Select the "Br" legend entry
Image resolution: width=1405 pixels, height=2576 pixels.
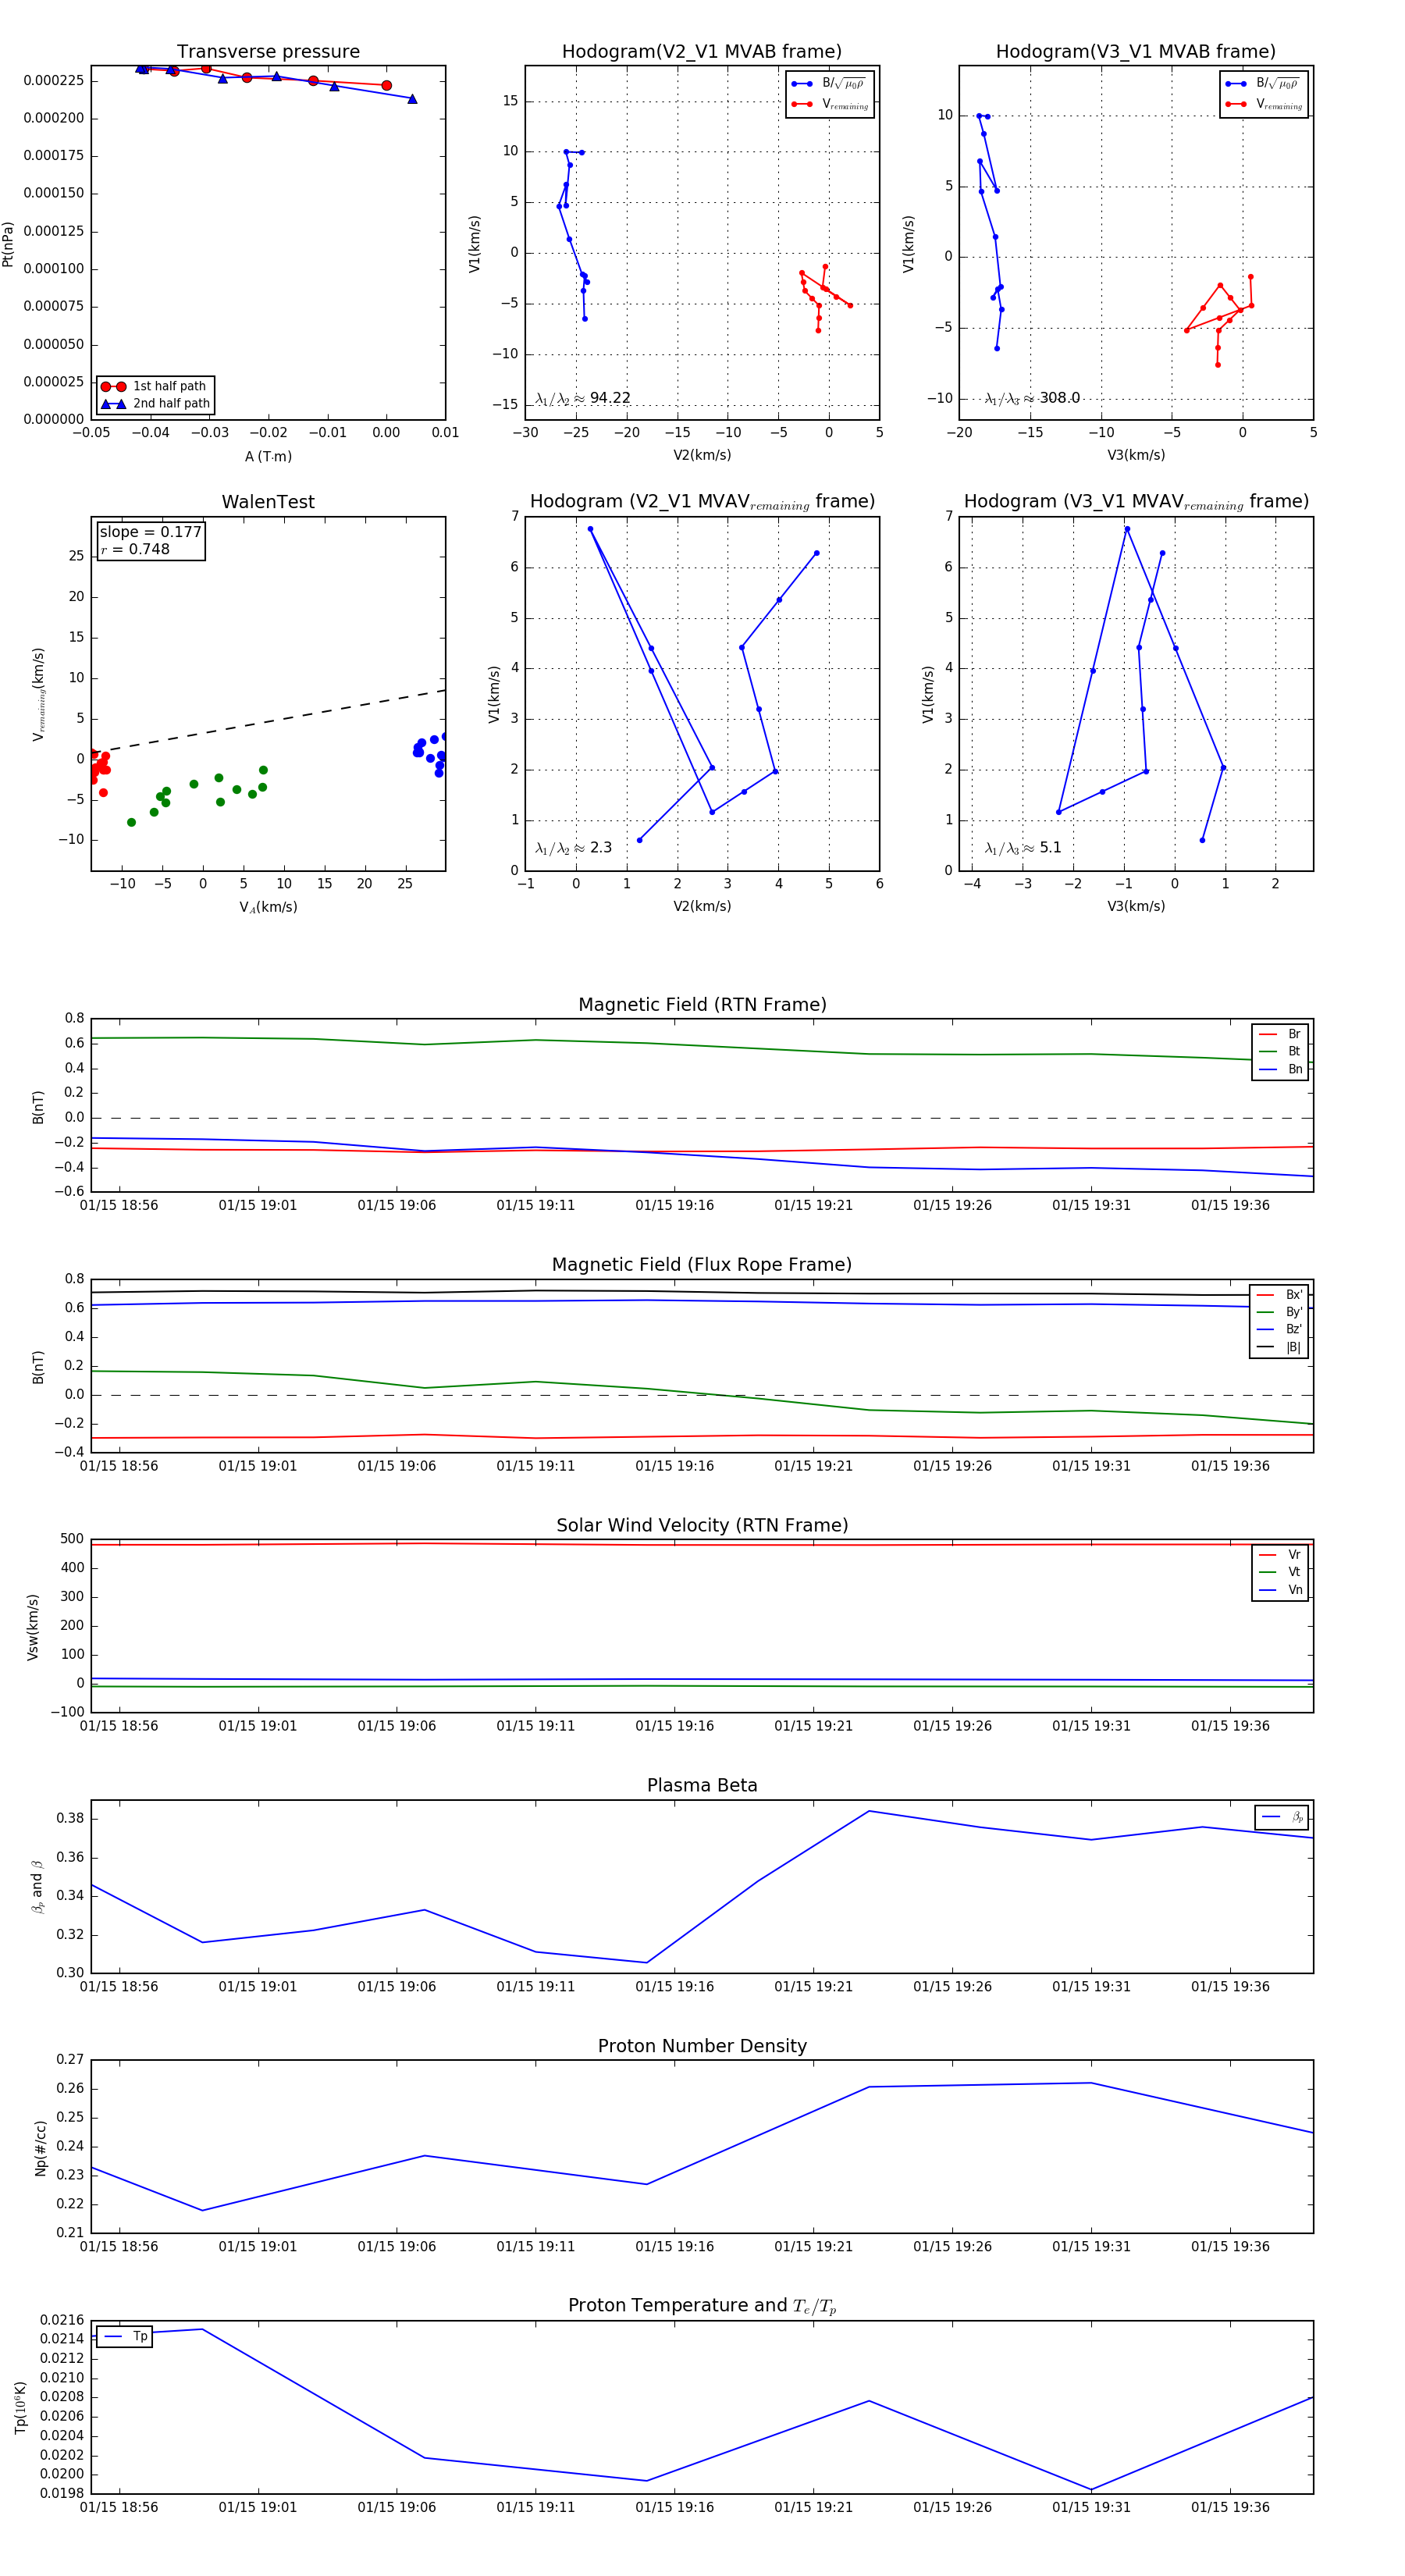(1280, 1034)
